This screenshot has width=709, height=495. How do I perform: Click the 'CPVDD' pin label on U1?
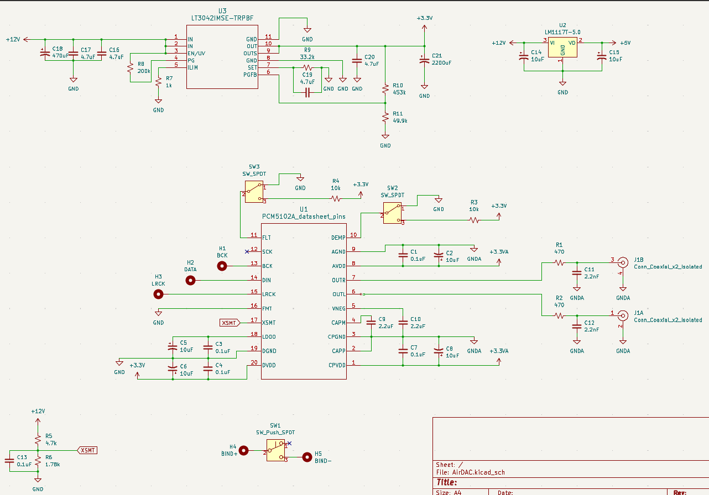(x=336, y=365)
